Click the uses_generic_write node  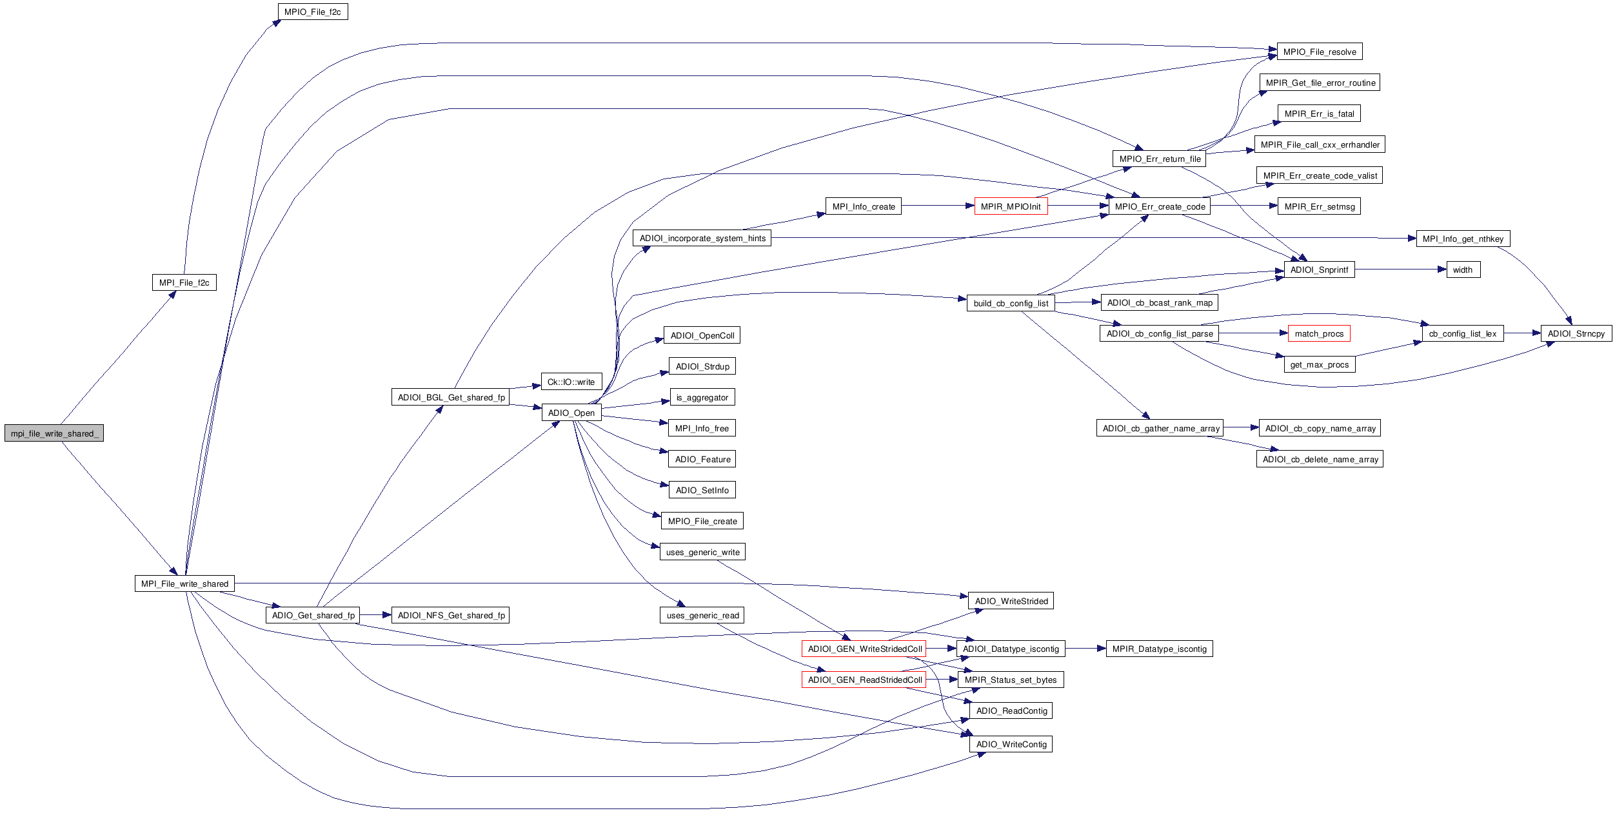pos(702,552)
